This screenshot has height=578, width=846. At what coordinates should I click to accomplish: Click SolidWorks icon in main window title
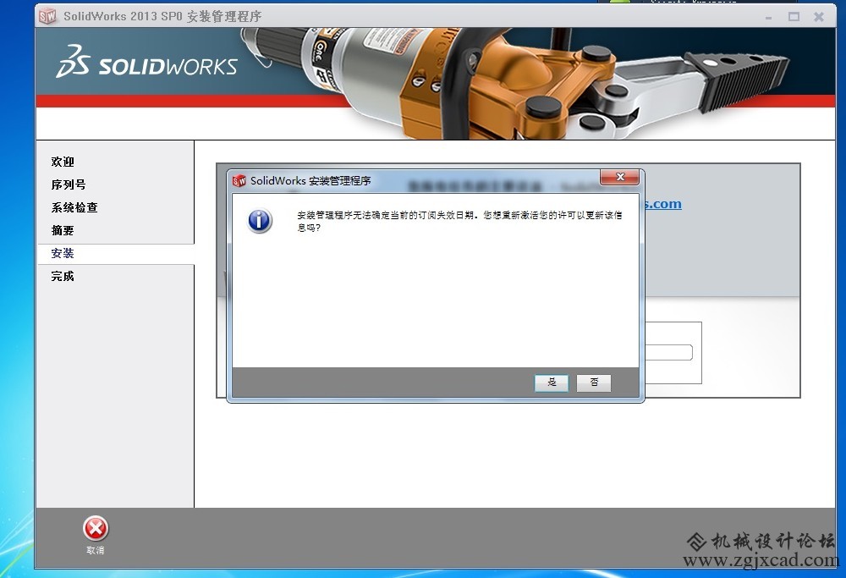click(47, 16)
